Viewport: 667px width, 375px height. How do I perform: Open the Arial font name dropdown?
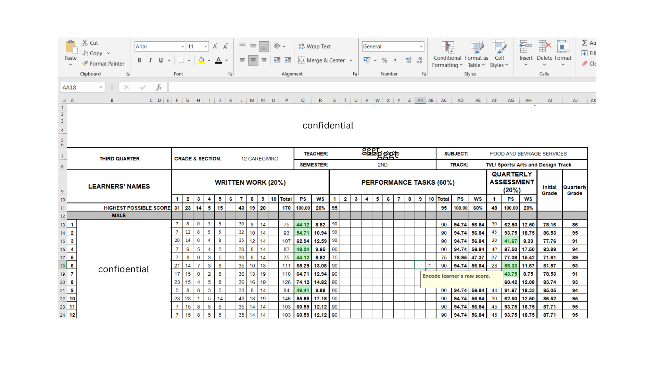tap(183, 47)
